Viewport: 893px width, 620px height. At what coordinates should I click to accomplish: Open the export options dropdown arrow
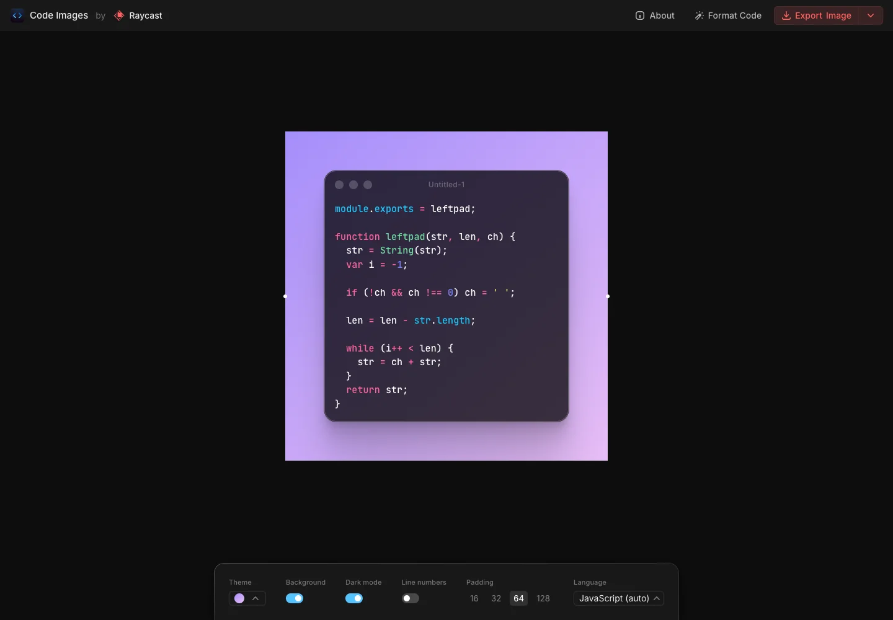[871, 15]
